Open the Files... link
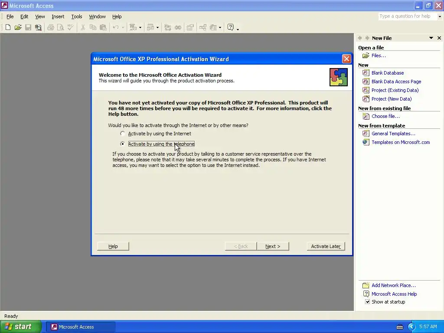 click(x=379, y=55)
